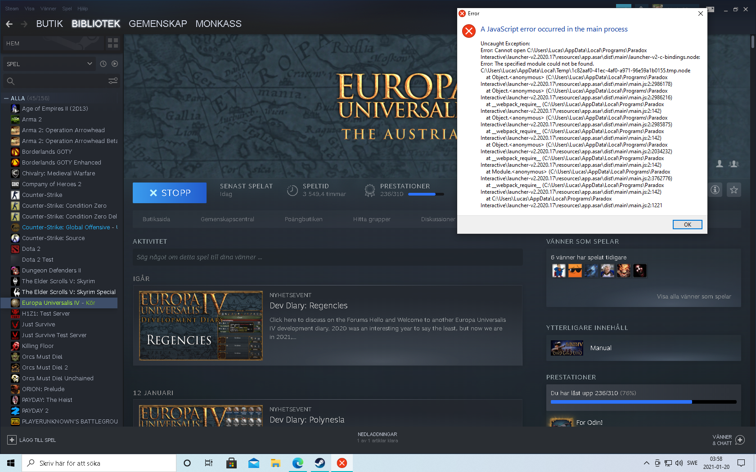Collapse the ALLA games category
Image resolution: width=756 pixels, height=472 pixels.
[x=6, y=98]
